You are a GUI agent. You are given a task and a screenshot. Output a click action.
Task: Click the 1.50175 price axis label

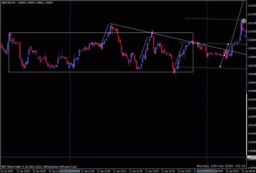(x=251, y=125)
